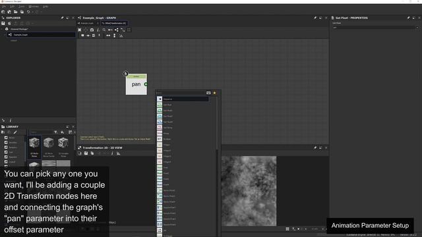422x237 pixels.
Task: Toggle the grid icon below the 2D View
Action: pos(287,229)
